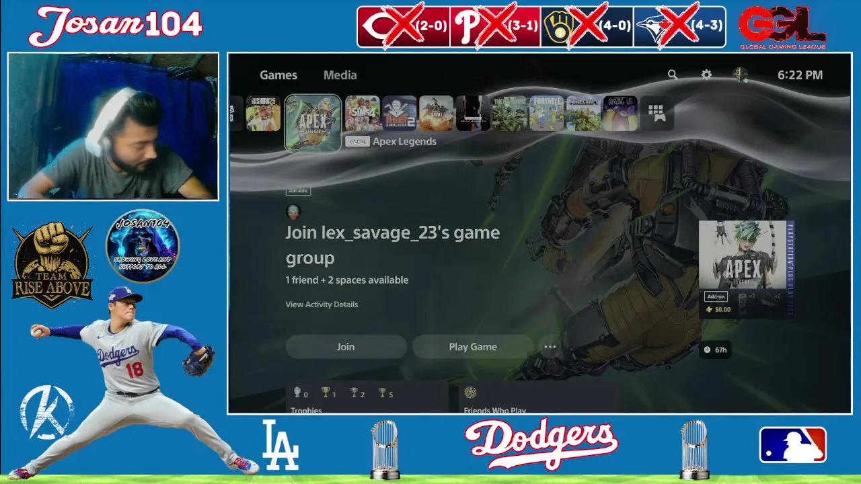
Task: Click the Josan104 skull circle badge
Action: 143,245
